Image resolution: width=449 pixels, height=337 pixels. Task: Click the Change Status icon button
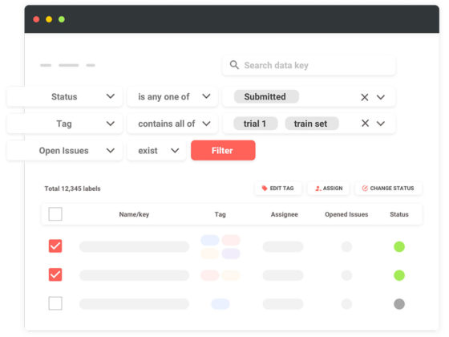click(x=388, y=189)
